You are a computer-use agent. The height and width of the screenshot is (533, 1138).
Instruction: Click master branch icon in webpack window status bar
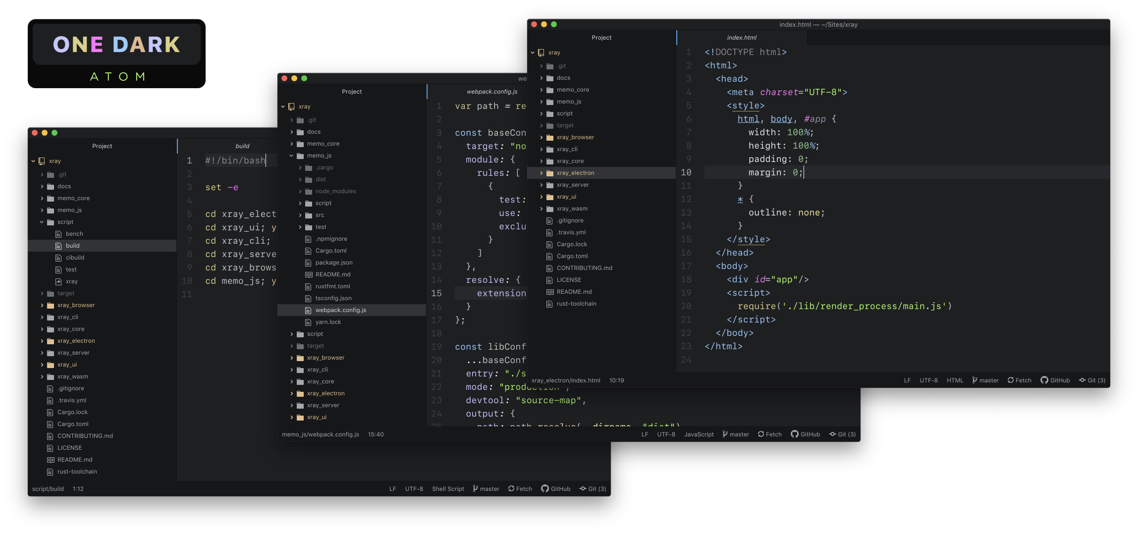725,434
